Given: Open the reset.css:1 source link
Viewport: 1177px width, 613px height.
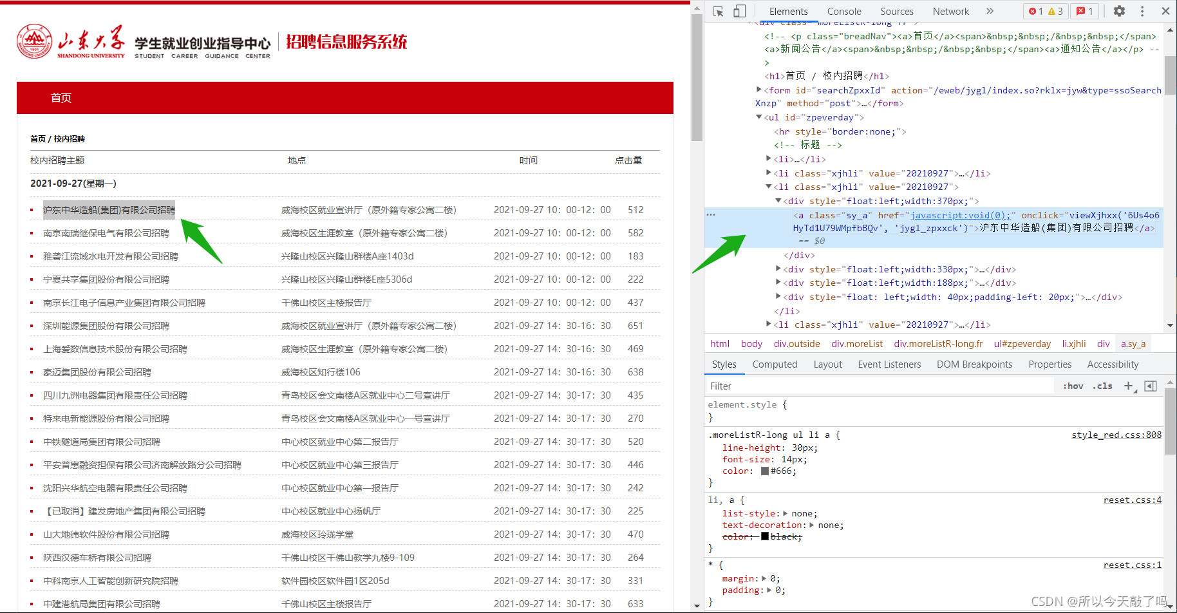Looking at the screenshot, I should click(1133, 565).
